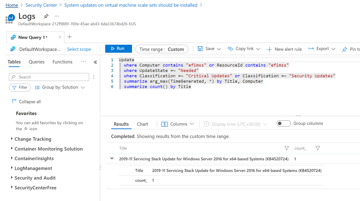Expand the Container Monitoring Solution node

12,148
